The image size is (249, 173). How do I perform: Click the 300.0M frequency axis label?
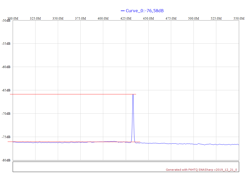[x=13, y=19]
